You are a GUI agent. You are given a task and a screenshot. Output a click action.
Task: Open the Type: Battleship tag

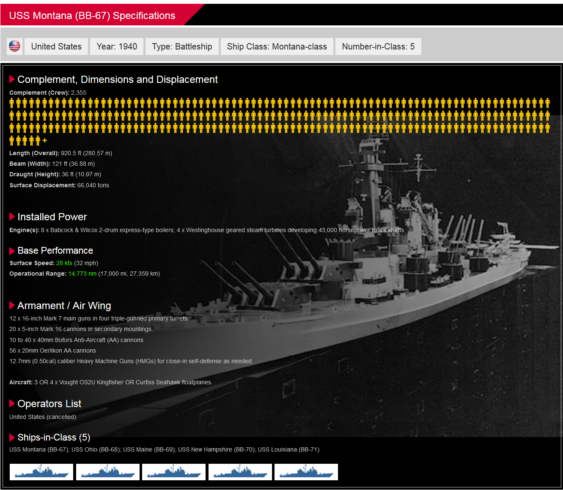(182, 47)
